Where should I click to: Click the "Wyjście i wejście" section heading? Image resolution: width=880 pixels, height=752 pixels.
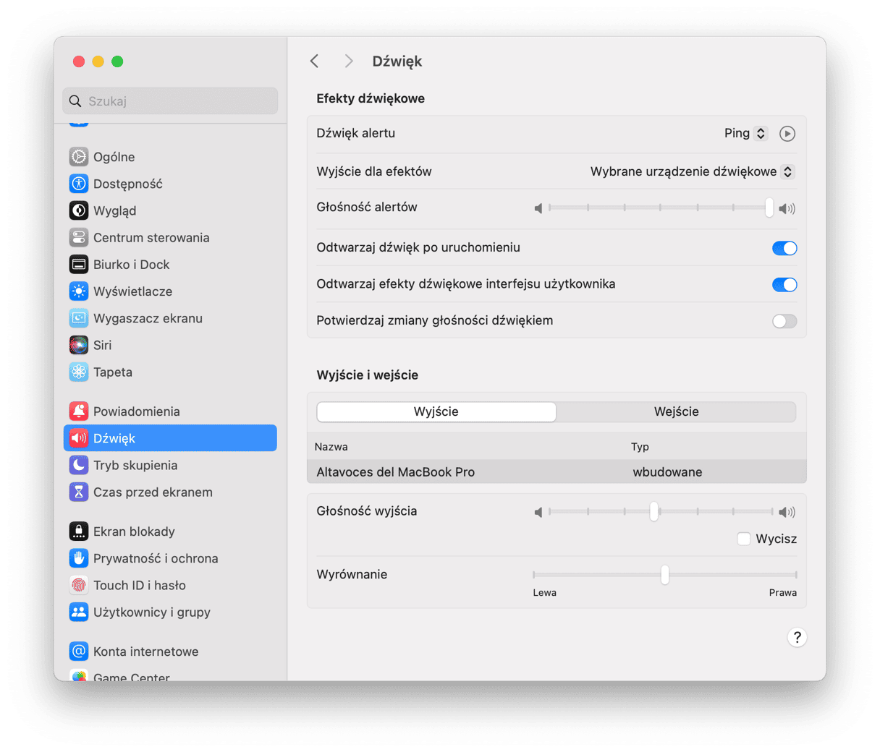pos(368,375)
